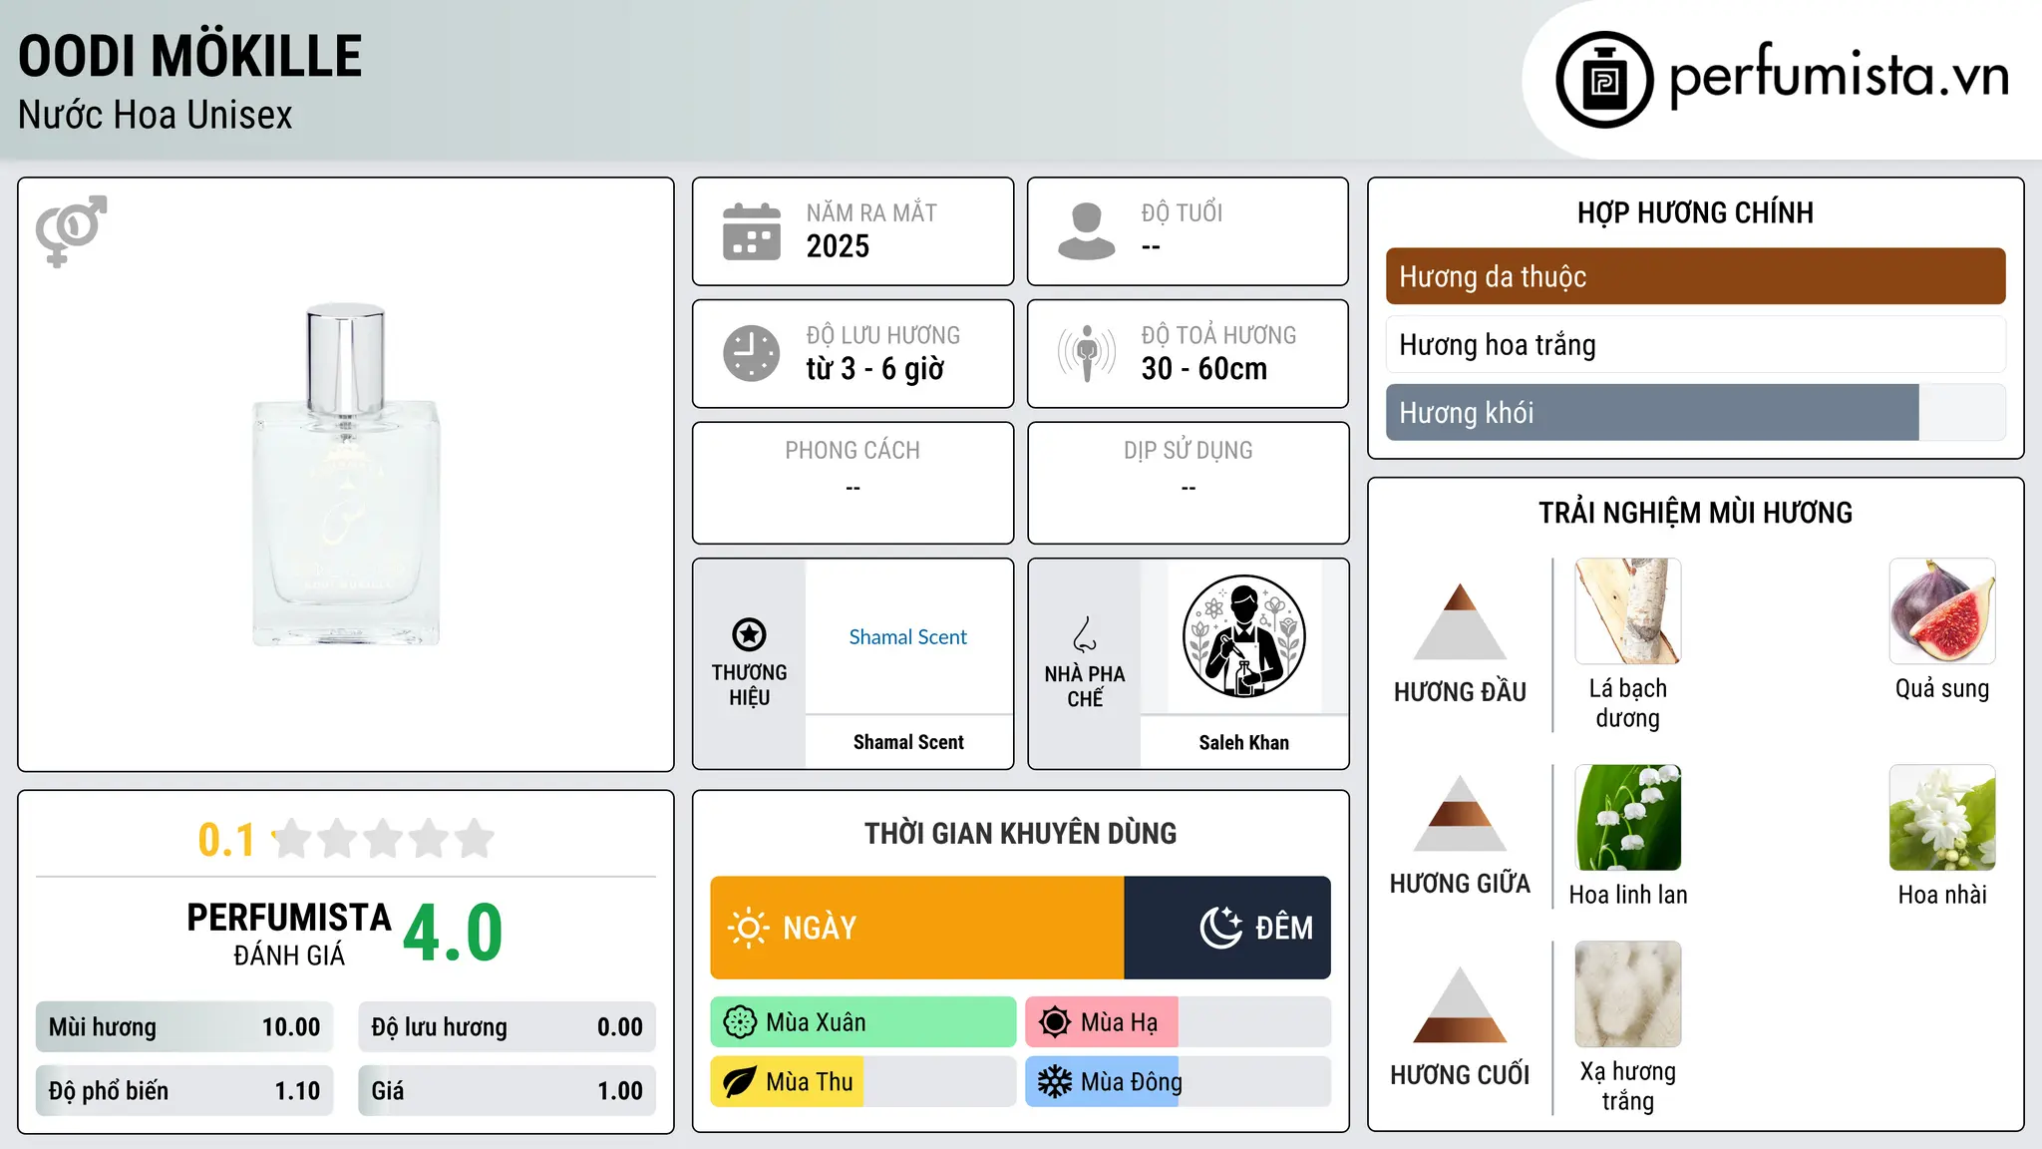Click the Giá 1.00 score bar

(x=507, y=1090)
